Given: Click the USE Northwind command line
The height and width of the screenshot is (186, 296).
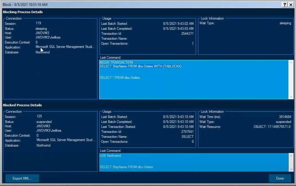Looking at the screenshot, I should click(x=111, y=156).
